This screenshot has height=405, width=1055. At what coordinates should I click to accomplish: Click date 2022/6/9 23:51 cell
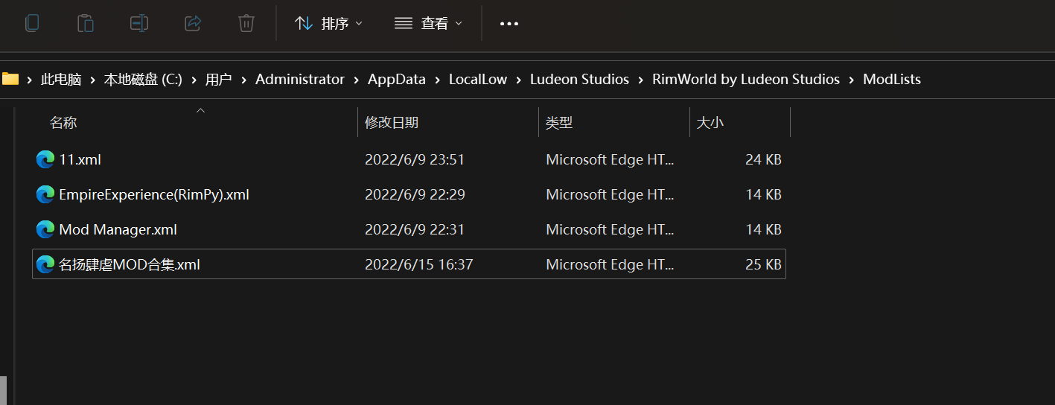pyautogui.click(x=415, y=159)
